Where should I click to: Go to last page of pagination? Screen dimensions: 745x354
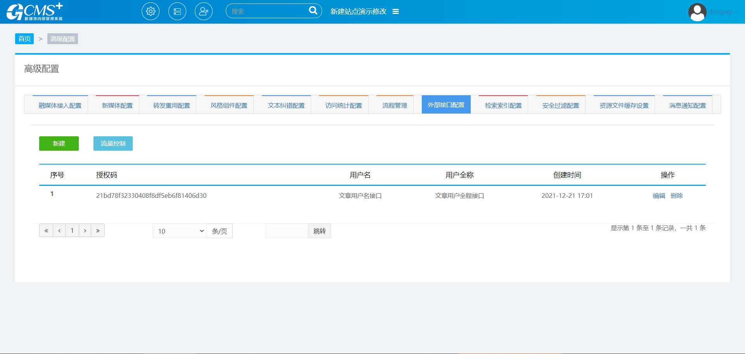click(x=98, y=230)
